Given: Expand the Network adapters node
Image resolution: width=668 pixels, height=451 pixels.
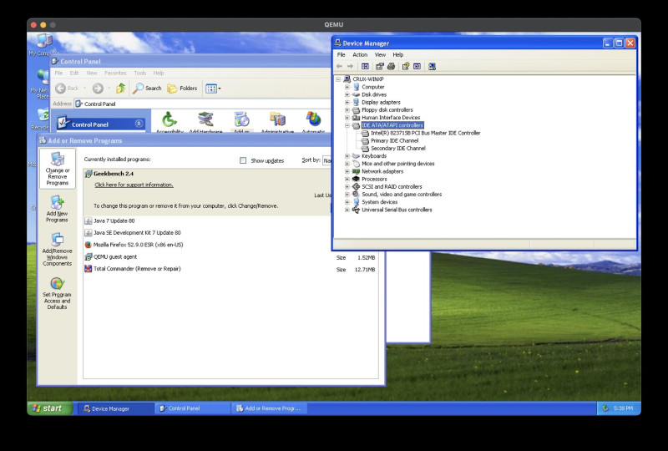Looking at the screenshot, I should point(347,171).
